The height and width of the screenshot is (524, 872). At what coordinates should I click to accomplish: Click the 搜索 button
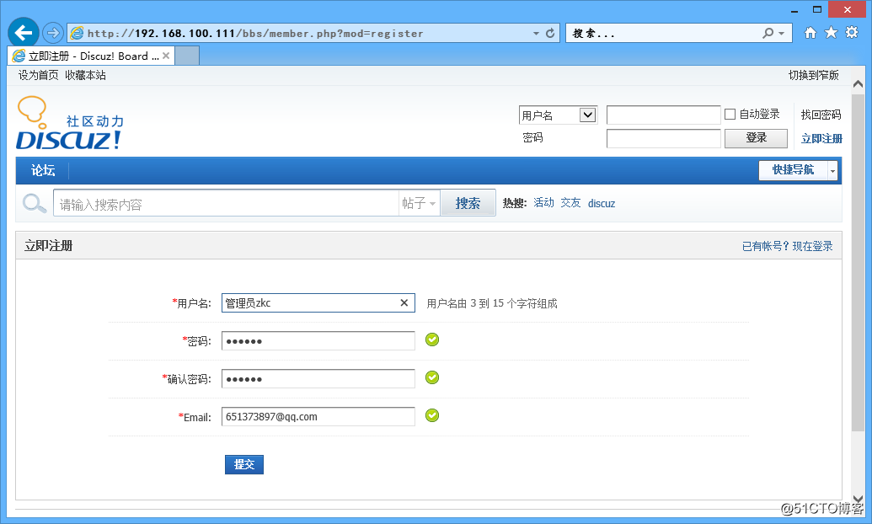pyautogui.click(x=468, y=203)
